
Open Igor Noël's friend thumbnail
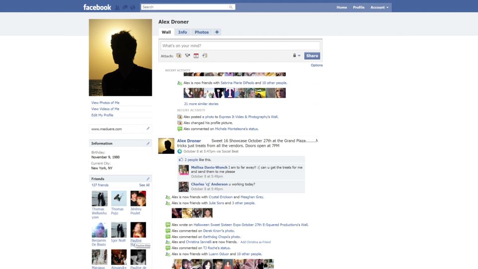point(119,230)
